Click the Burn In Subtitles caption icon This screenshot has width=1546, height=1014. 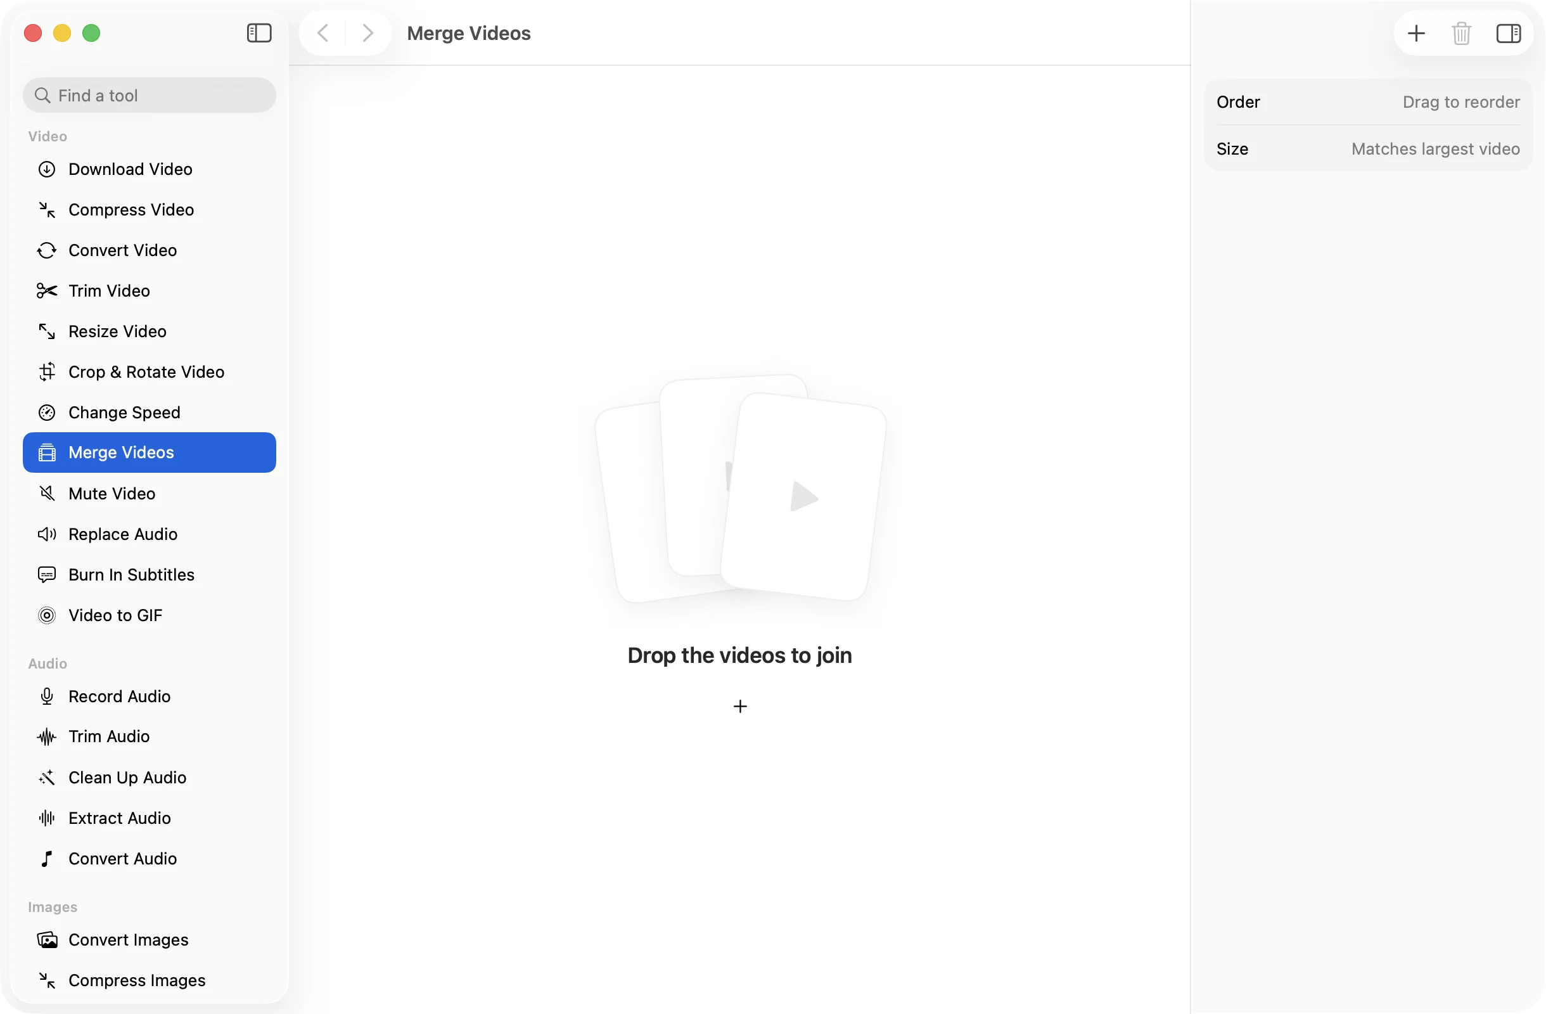[47, 575]
